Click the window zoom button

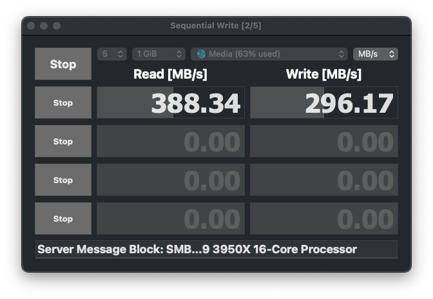(x=57, y=26)
